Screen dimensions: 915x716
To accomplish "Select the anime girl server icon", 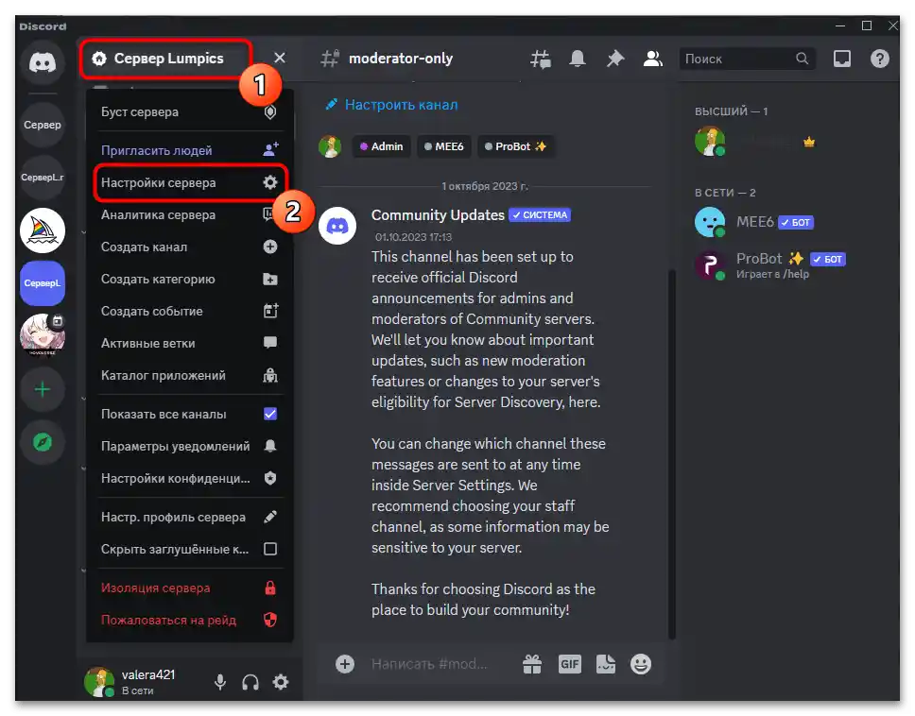I will [43, 335].
